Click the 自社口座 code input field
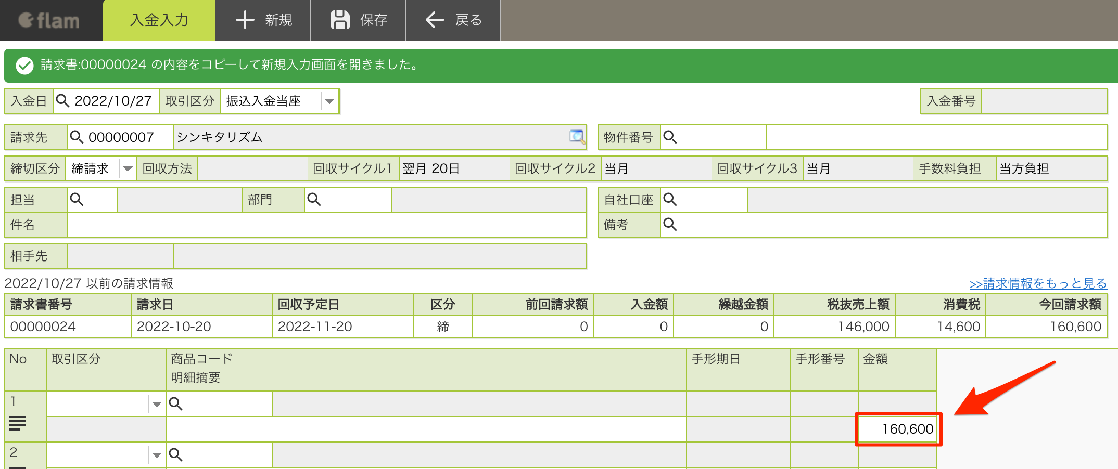The width and height of the screenshot is (1118, 469). click(713, 200)
